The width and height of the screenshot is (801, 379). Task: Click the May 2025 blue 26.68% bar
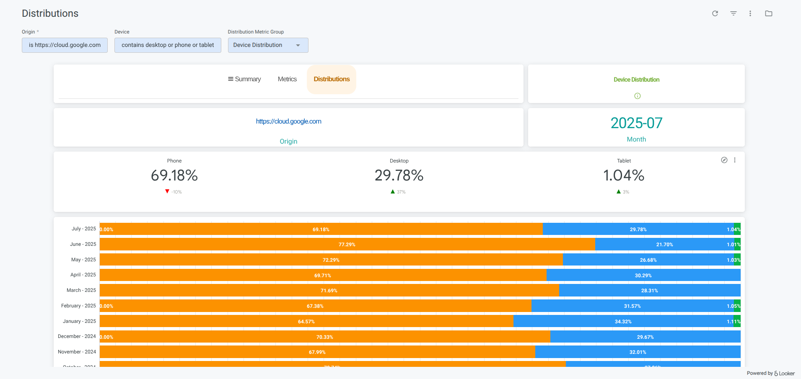648,260
